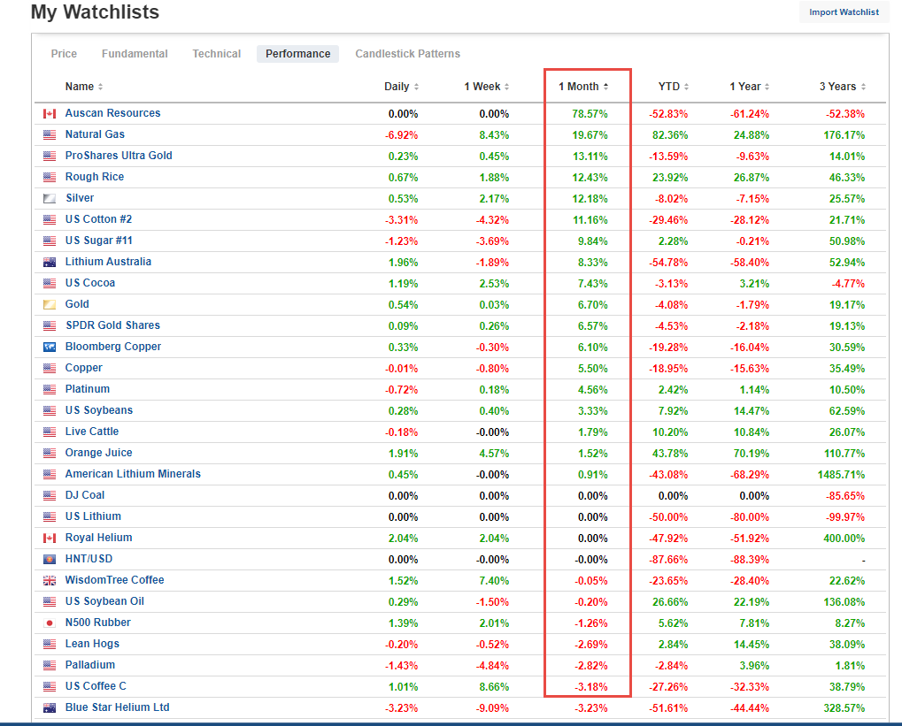The height and width of the screenshot is (726, 902).
Task: Open the Lithium Australia link
Action: pyautogui.click(x=108, y=262)
